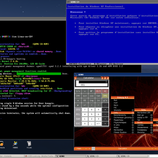Screen dimensions: 158x158
Task: Click the Calculator window label on the Fluxbox toolbar
Action: (x=122, y=149)
